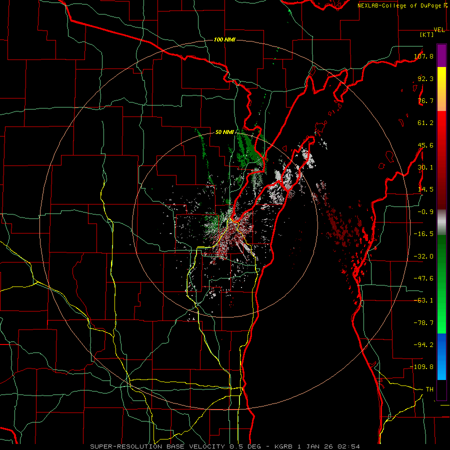Click the 100 NMI range ring label

click(224, 39)
